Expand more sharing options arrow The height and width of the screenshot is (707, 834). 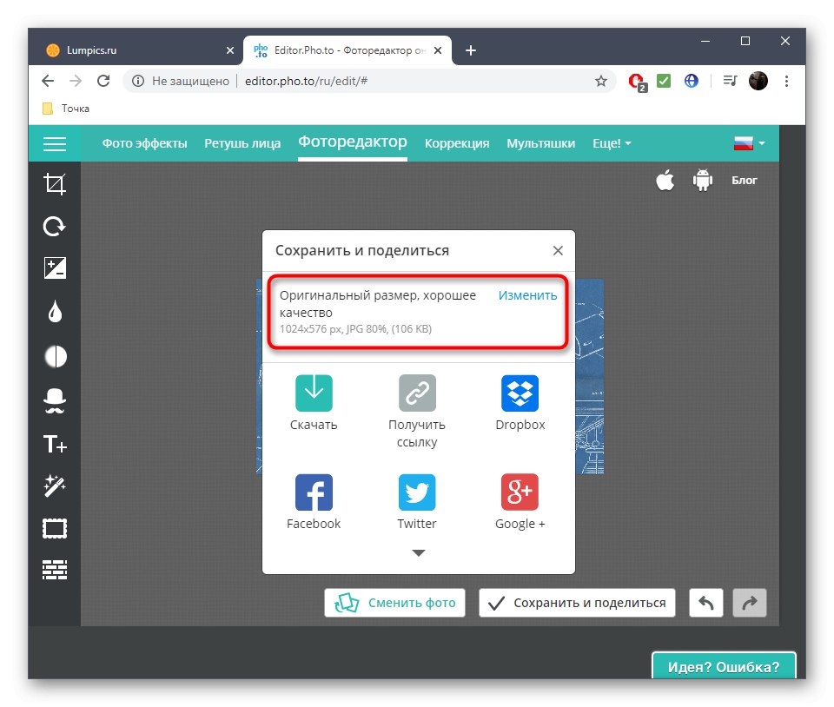point(419,553)
